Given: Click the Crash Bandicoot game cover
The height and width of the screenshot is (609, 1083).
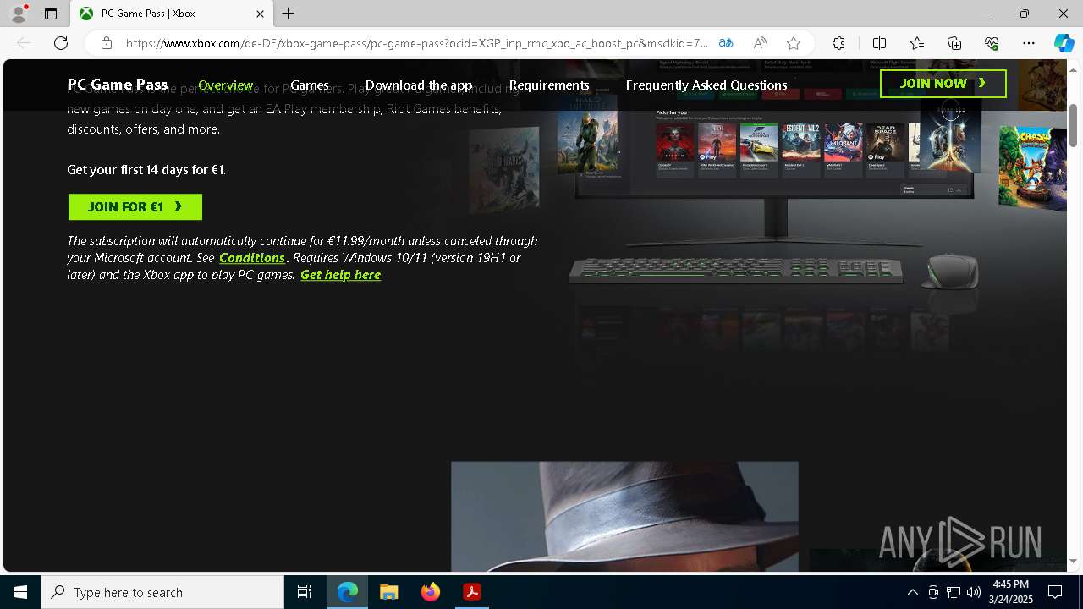Looking at the screenshot, I should point(1032,167).
